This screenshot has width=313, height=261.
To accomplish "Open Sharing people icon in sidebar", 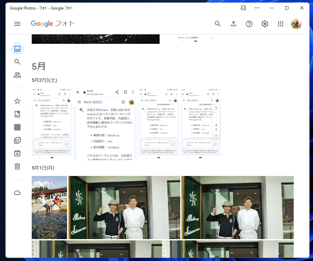I will pos(17,75).
